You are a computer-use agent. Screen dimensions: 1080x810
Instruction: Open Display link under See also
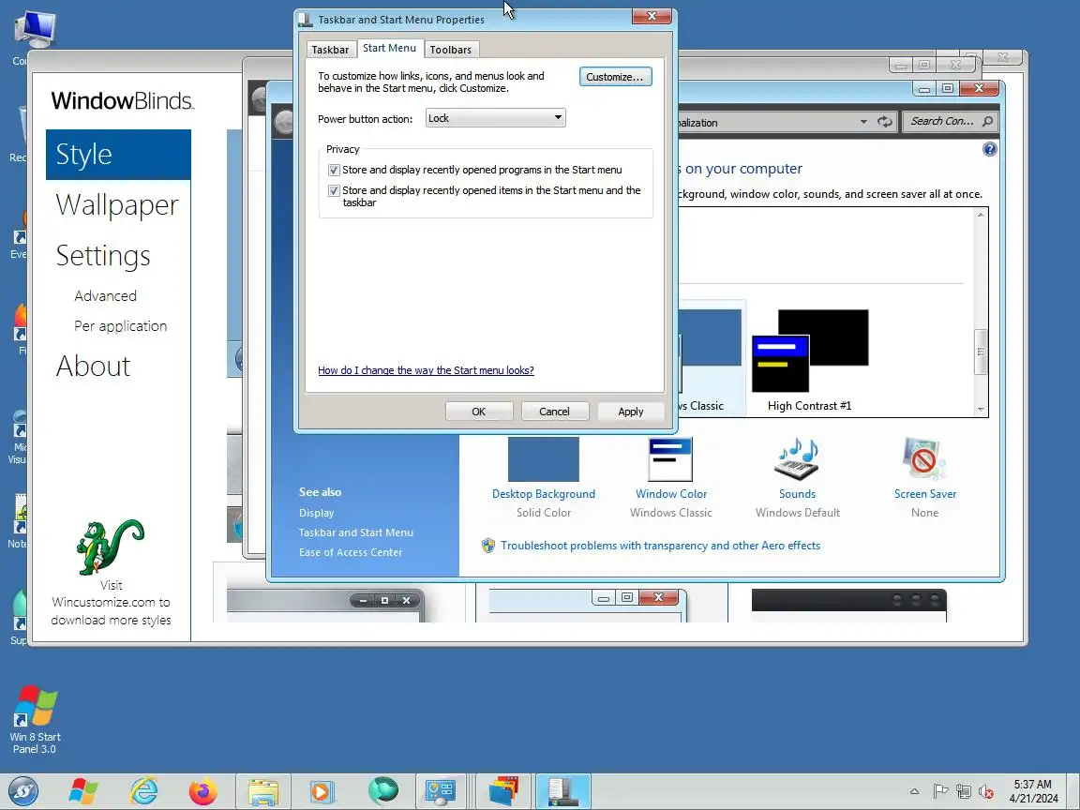tap(316, 513)
